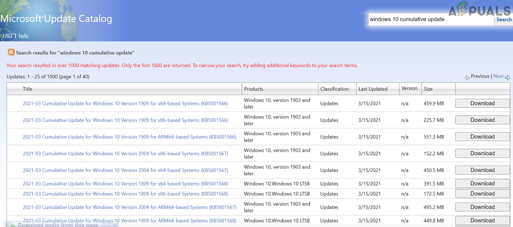Screen dimensions: 513x227
Task: Click the Search button
Action: coord(504,20)
